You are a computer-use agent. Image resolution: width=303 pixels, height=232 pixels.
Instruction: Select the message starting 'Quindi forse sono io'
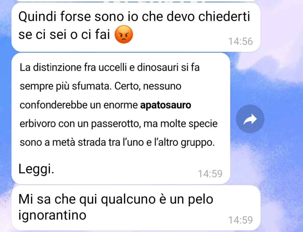click(x=136, y=27)
